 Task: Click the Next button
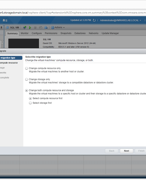click(x=127, y=151)
